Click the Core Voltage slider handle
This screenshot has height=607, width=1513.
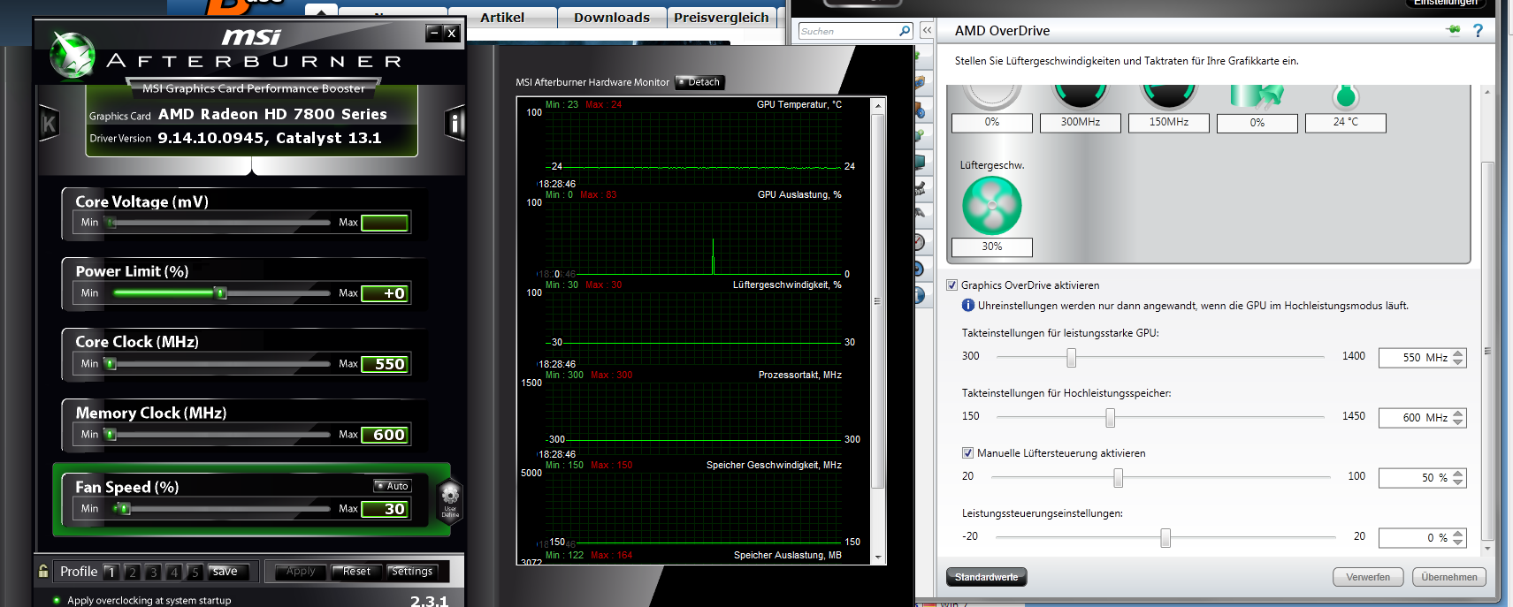(111, 223)
